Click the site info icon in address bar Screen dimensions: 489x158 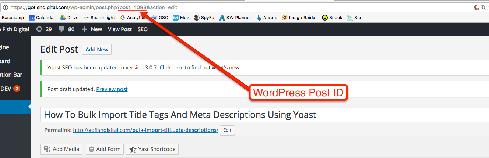[6, 7]
